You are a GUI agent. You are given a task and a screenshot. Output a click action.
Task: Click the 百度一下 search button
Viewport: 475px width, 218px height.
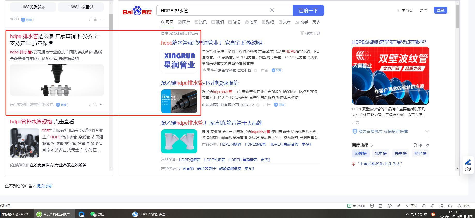(308, 11)
